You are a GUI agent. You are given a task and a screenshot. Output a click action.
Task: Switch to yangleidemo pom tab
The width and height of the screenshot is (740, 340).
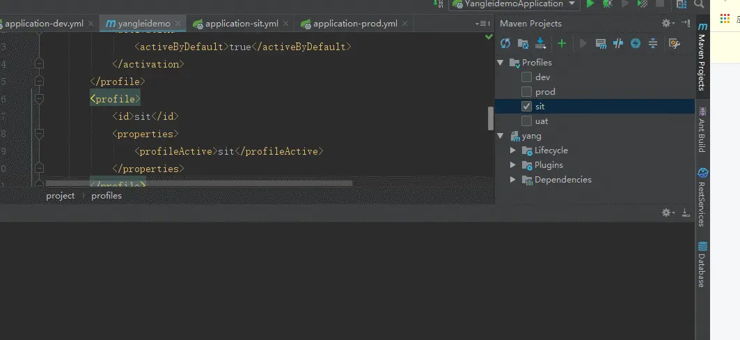pos(143,23)
